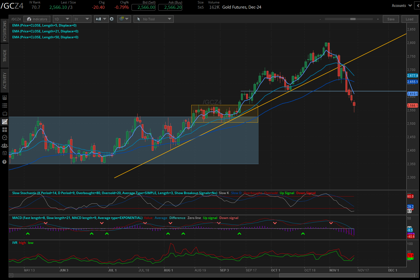Select the Slow Stochastic study label

tap(115, 193)
